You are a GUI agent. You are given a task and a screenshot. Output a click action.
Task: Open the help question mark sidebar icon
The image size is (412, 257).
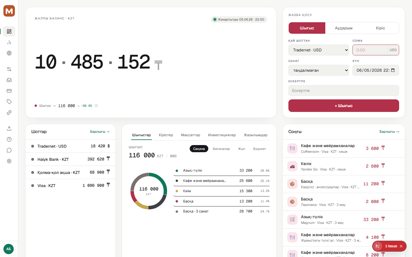[9, 139]
